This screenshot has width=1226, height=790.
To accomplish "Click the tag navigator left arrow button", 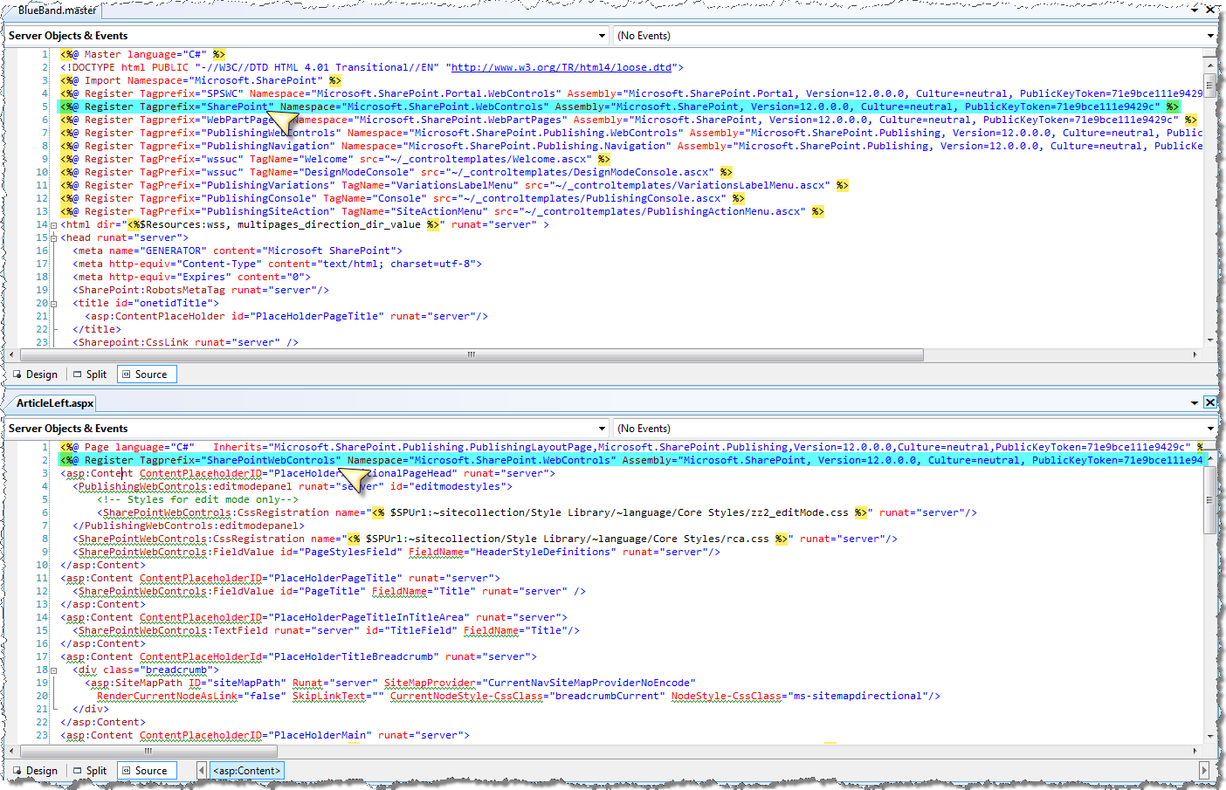I will (x=202, y=771).
